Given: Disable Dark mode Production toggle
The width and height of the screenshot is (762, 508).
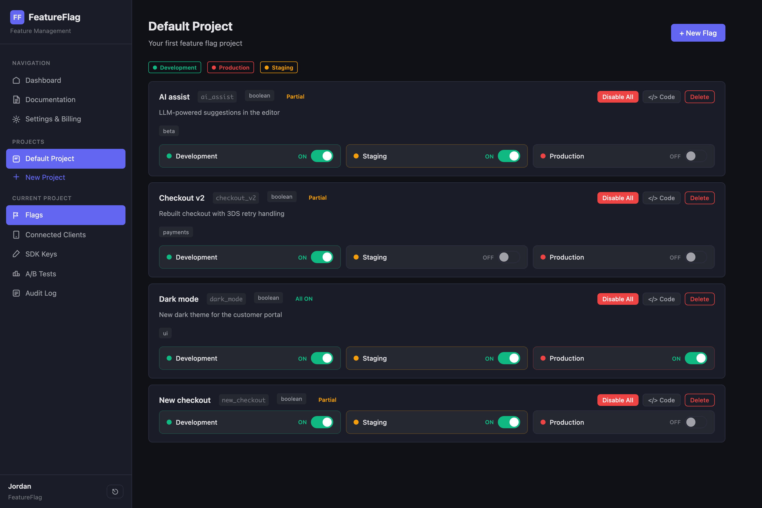Looking at the screenshot, I should click(696, 358).
